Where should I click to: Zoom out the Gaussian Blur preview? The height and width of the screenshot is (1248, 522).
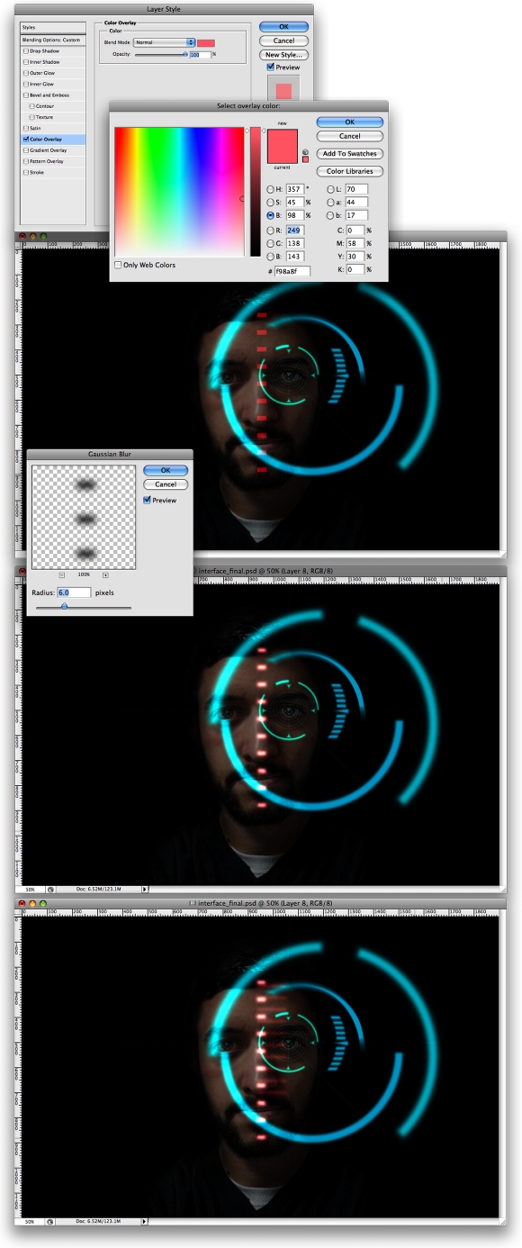click(x=62, y=574)
